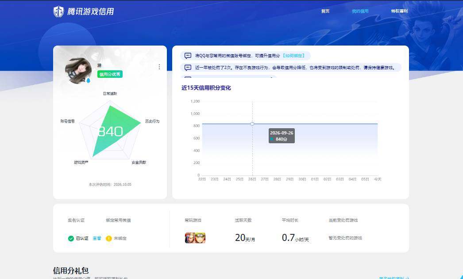Click the 信用分优秀 green badge

coord(110,74)
